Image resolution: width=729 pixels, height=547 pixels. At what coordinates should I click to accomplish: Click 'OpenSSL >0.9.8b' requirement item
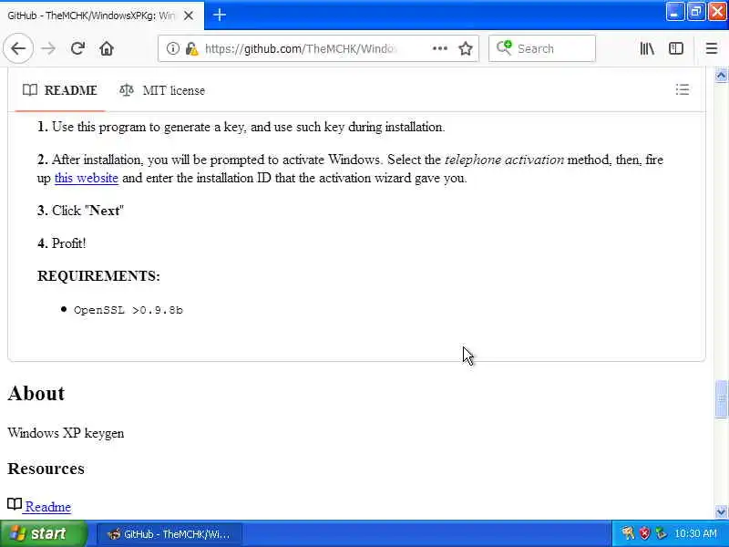[128, 310]
